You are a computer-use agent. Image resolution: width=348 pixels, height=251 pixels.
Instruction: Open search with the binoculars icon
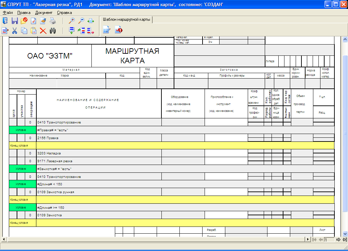[53, 31]
